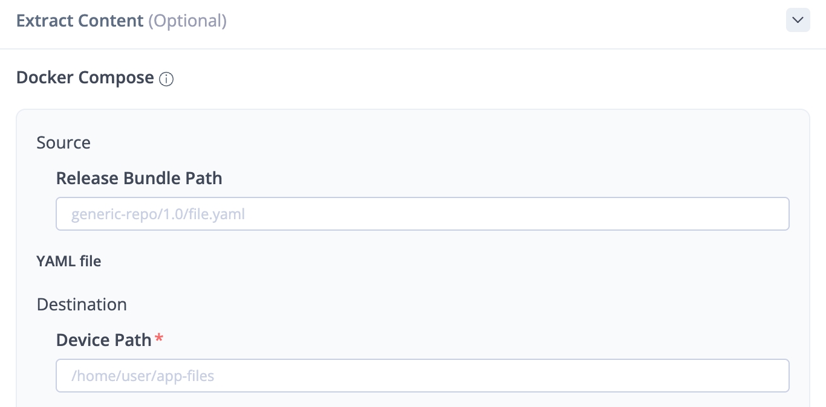Image resolution: width=826 pixels, height=407 pixels.
Task: Click the YAML file label
Action: [69, 261]
